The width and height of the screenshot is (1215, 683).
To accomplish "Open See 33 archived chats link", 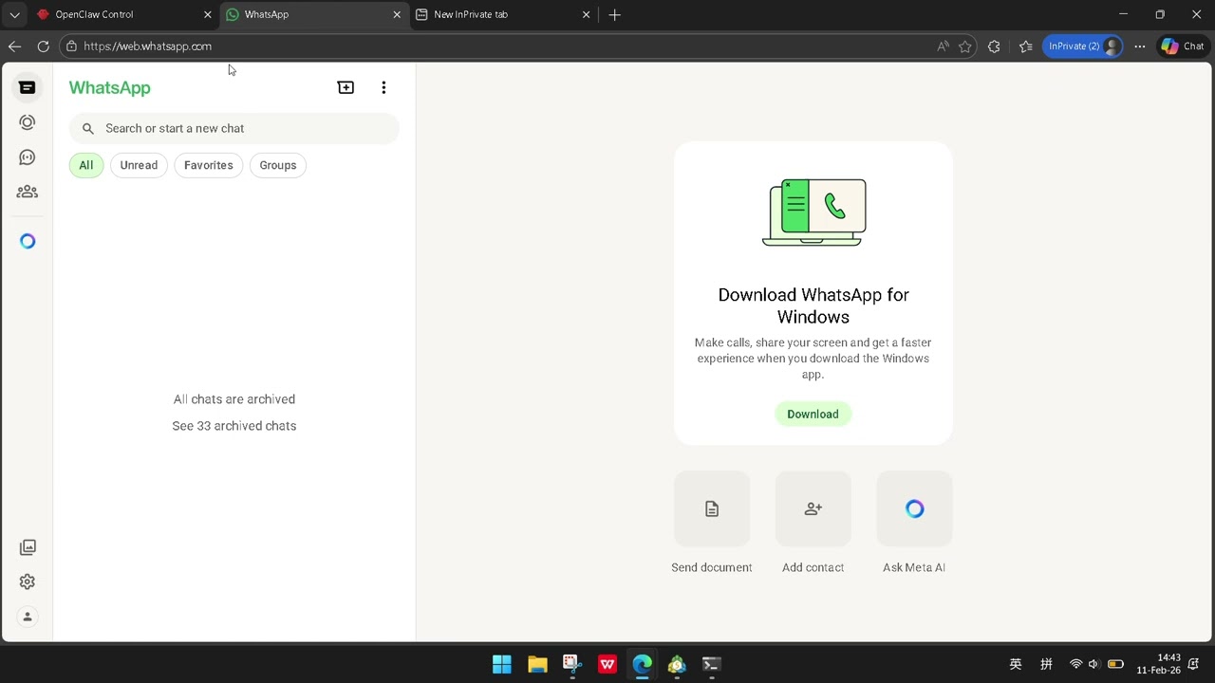I will click(x=234, y=426).
